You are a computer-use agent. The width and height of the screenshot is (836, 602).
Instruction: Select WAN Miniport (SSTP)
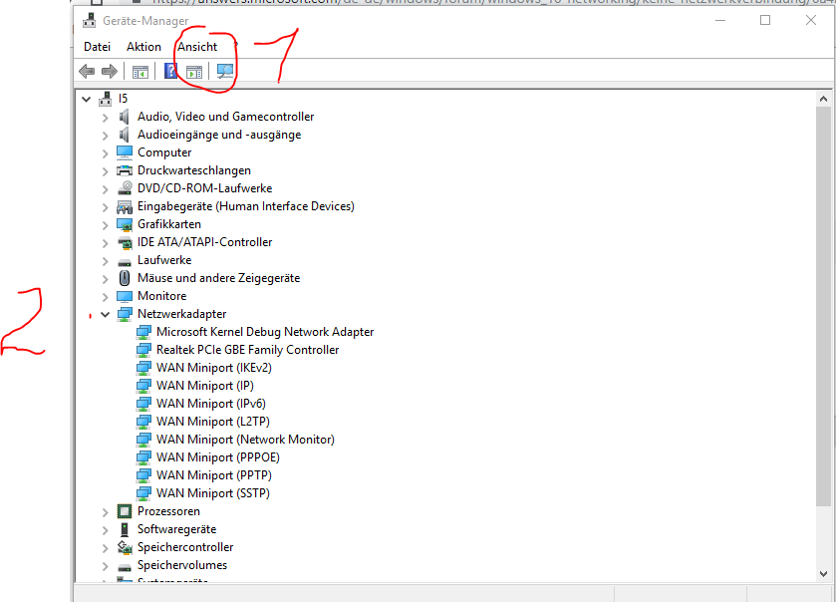click(x=212, y=493)
